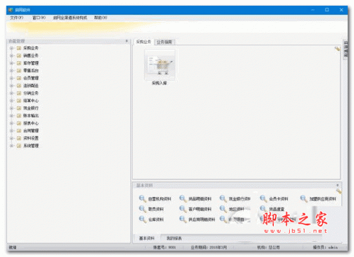354x257 pixels.
Task: Select the 零售后台 tree label
Action: [31, 71]
